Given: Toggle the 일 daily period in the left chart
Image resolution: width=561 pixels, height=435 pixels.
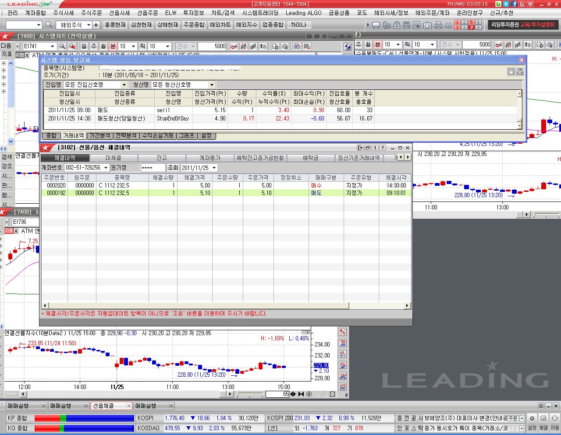Looking at the screenshot, I should pyautogui.click(x=84, y=46).
